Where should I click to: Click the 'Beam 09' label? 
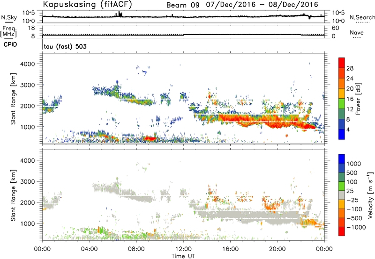click(183, 5)
